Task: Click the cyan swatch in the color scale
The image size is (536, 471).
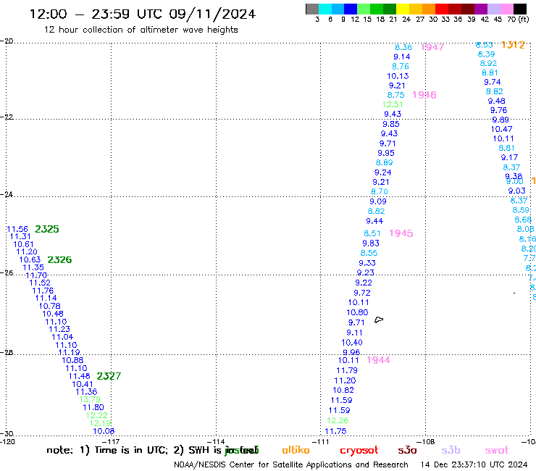Action: [324, 9]
